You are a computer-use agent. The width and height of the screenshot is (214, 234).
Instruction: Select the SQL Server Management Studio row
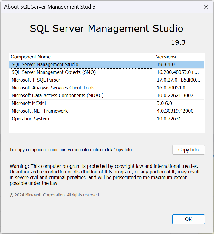[106, 64]
